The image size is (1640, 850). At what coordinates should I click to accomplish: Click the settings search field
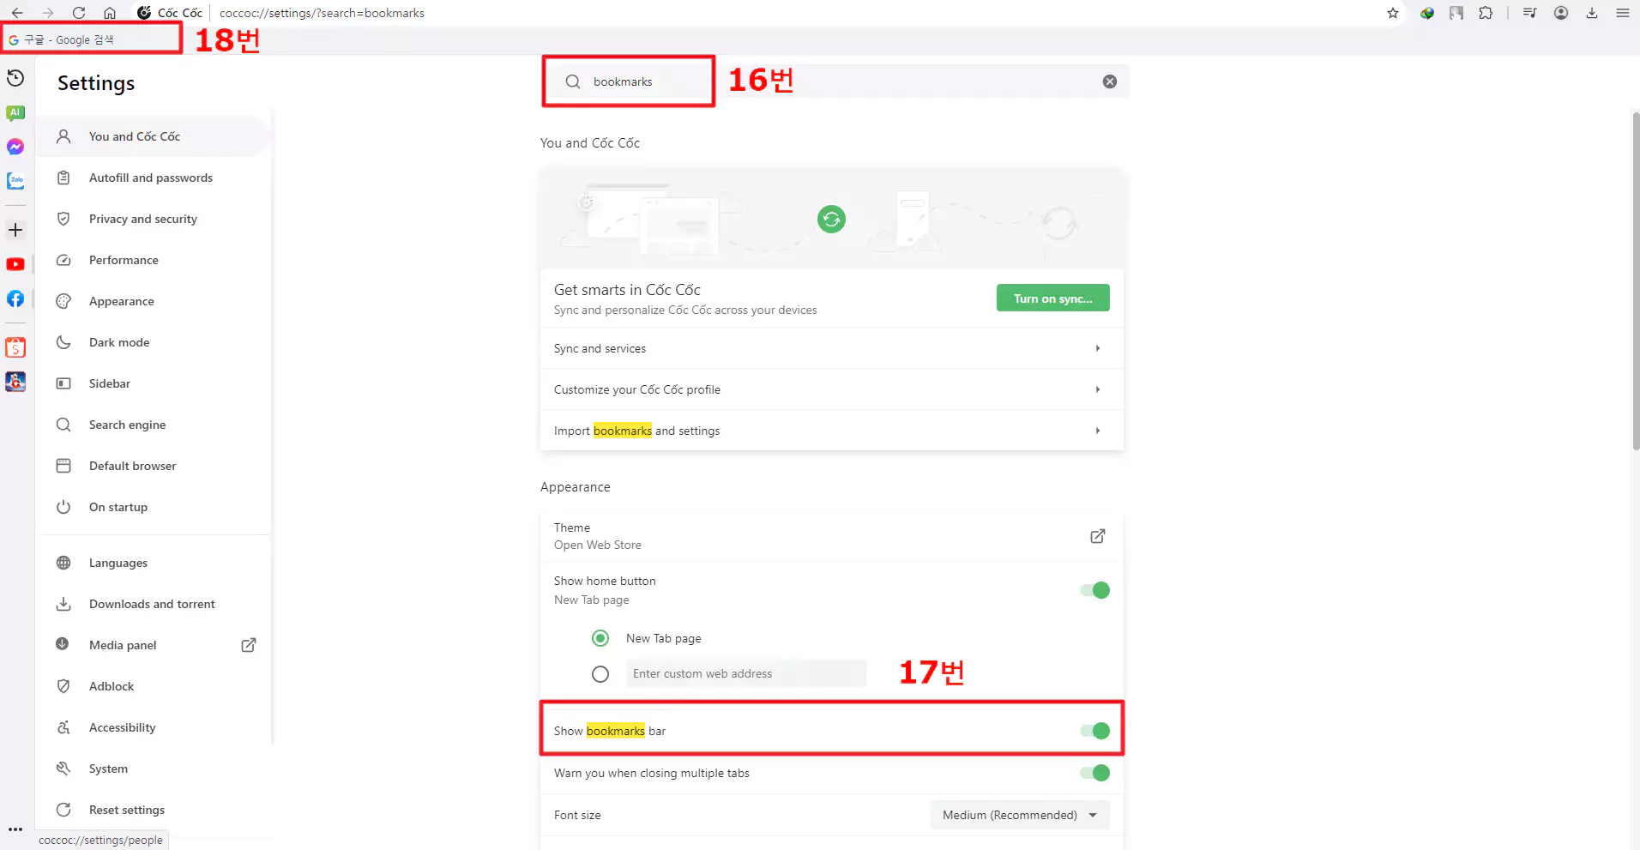point(836,81)
